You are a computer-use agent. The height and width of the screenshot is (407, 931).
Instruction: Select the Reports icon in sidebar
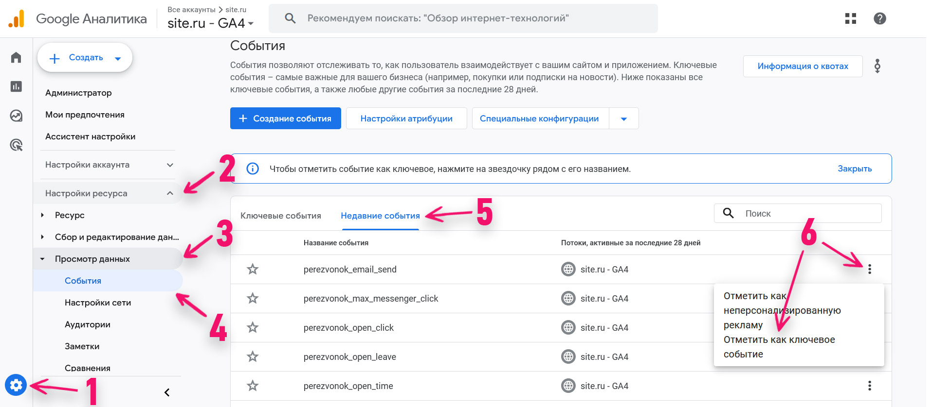pos(16,86)
